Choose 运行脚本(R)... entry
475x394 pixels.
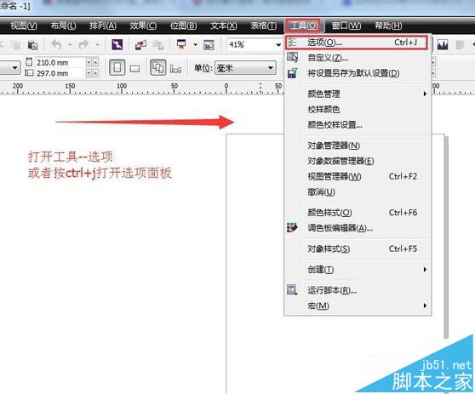pos(358,290)
